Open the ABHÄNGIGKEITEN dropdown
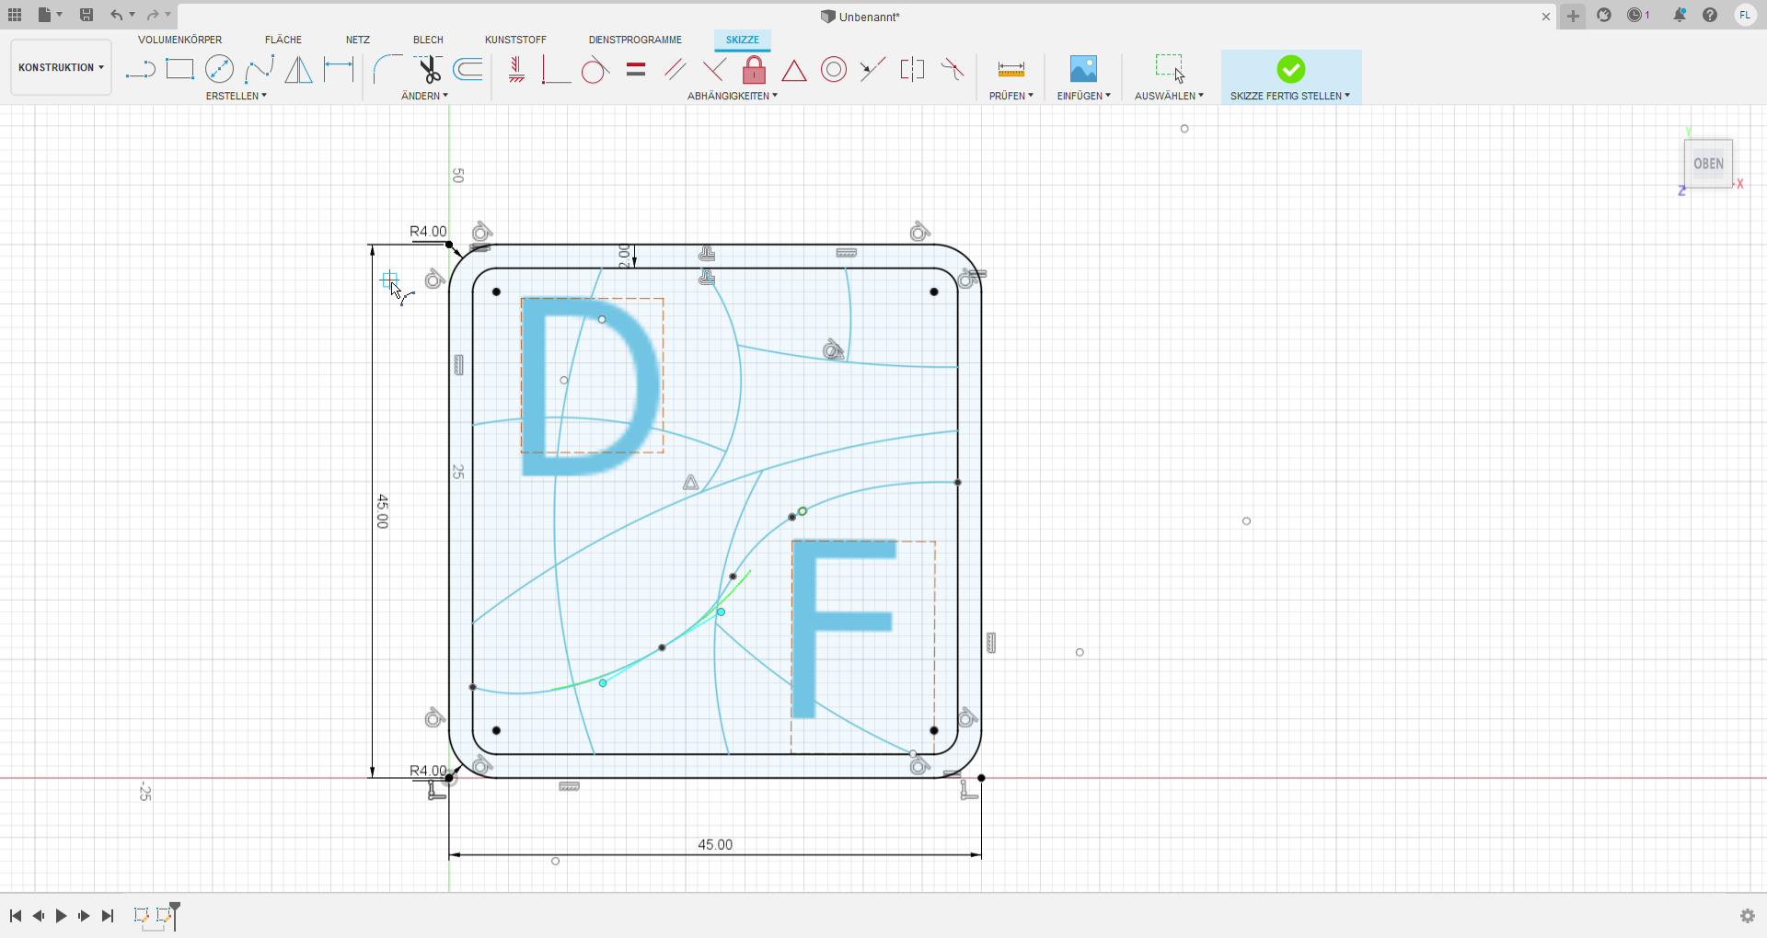Viewport: 1767px width, 938px height. (732, 96)
